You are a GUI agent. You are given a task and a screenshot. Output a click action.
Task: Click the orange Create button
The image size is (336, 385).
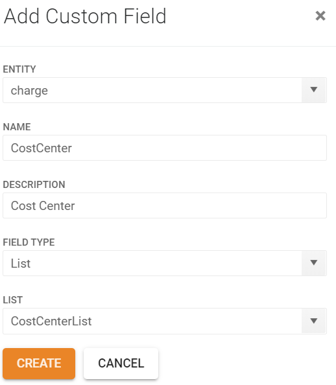pos(39,364)
